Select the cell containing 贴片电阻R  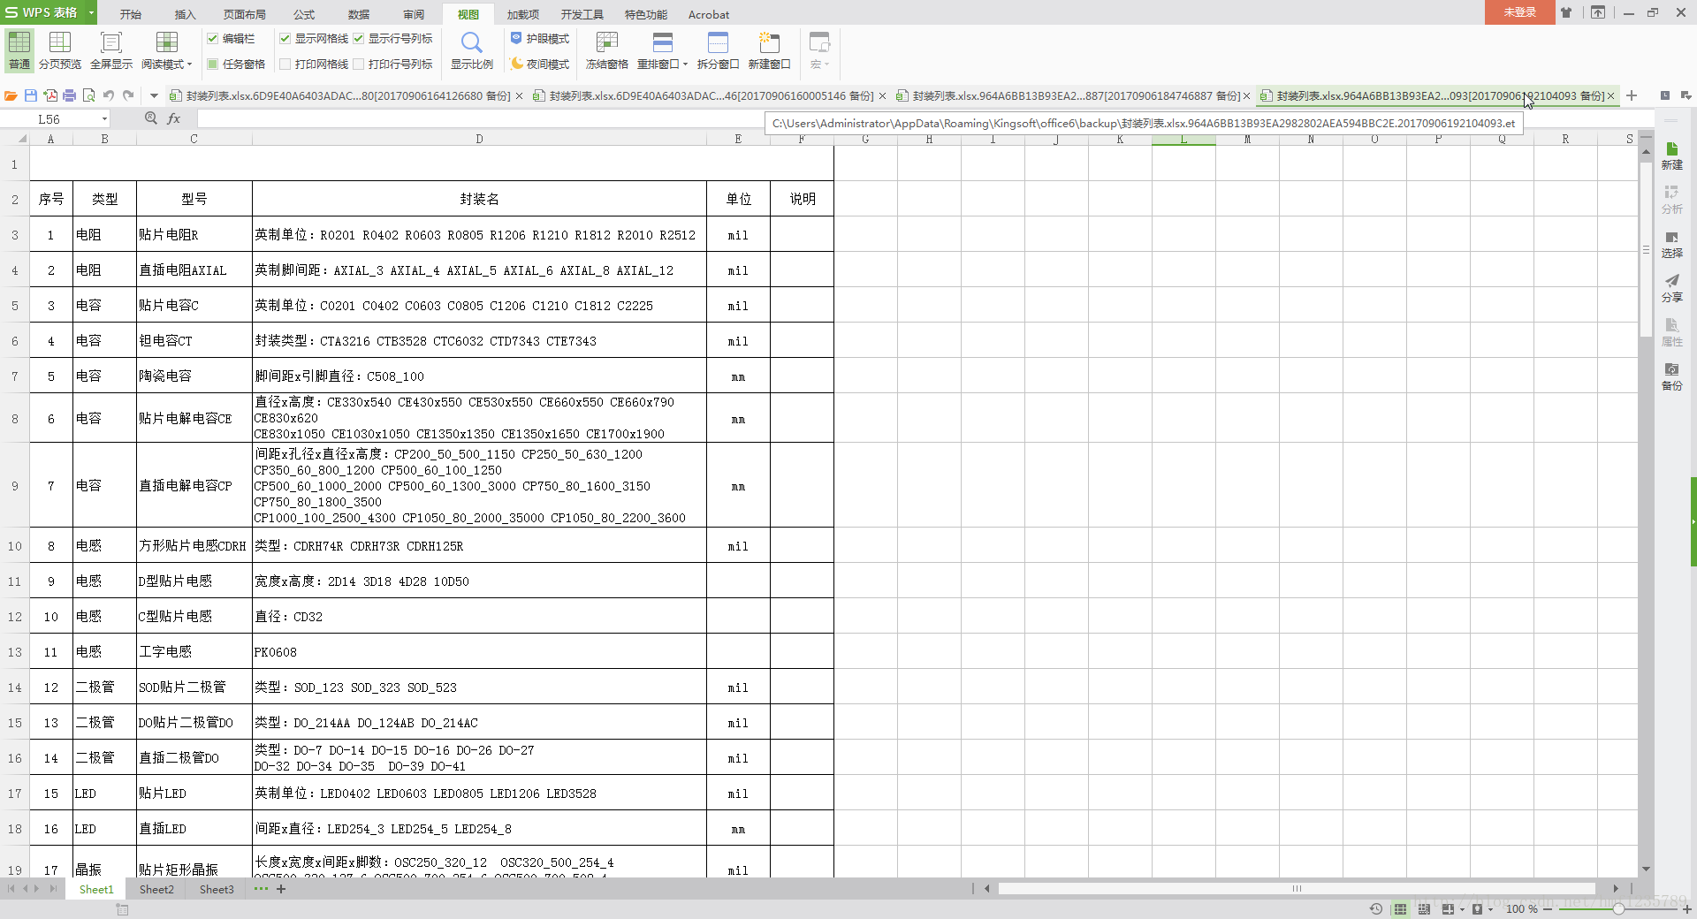[194, 234]
